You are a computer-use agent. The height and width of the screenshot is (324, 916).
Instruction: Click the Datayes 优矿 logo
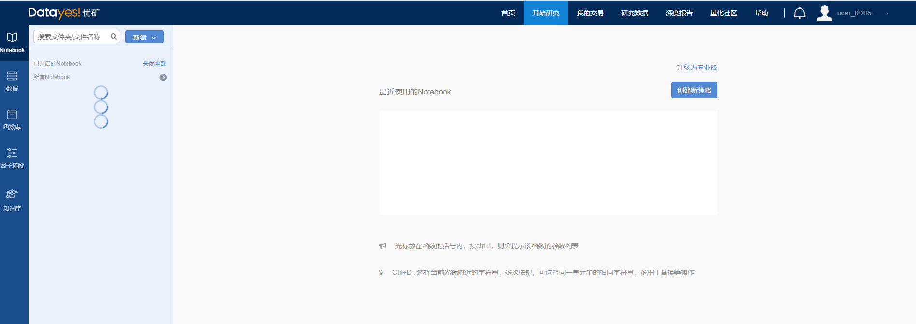(x=64, y=13)
